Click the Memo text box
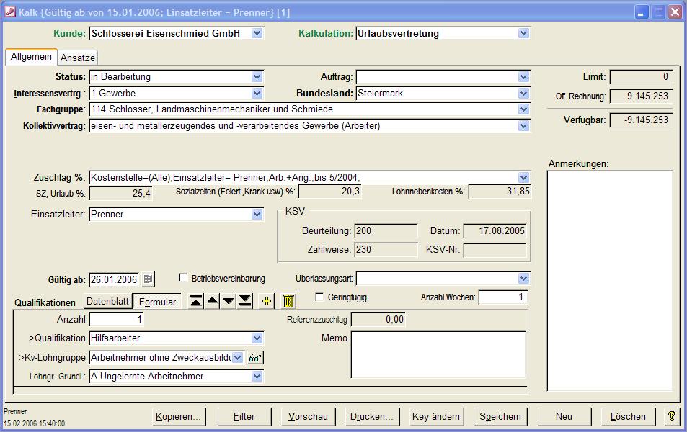The height and width of the screenshot is (432, 687). pyautogui.click(x=438, y=354)
